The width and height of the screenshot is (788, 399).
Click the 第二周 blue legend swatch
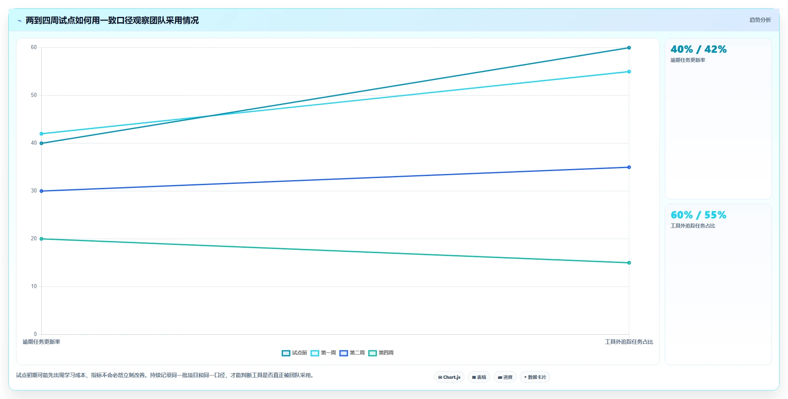344,353
